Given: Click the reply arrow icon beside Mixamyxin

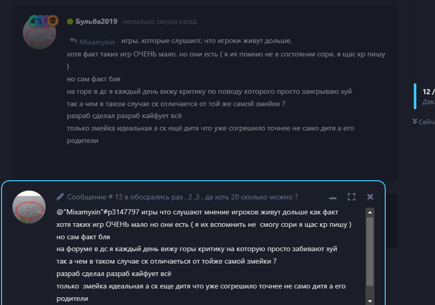Looking at the screenshot, I should [73, 41].
